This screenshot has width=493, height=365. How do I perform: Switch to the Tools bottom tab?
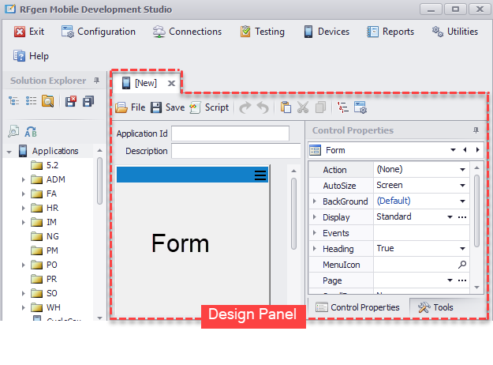click(x=435, y=307)
